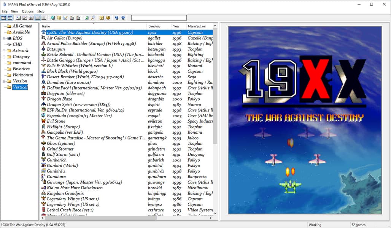Click the game list vertical scrollbar thumb
This screenshot has height=228, width=391.
(x=215, y=87)
